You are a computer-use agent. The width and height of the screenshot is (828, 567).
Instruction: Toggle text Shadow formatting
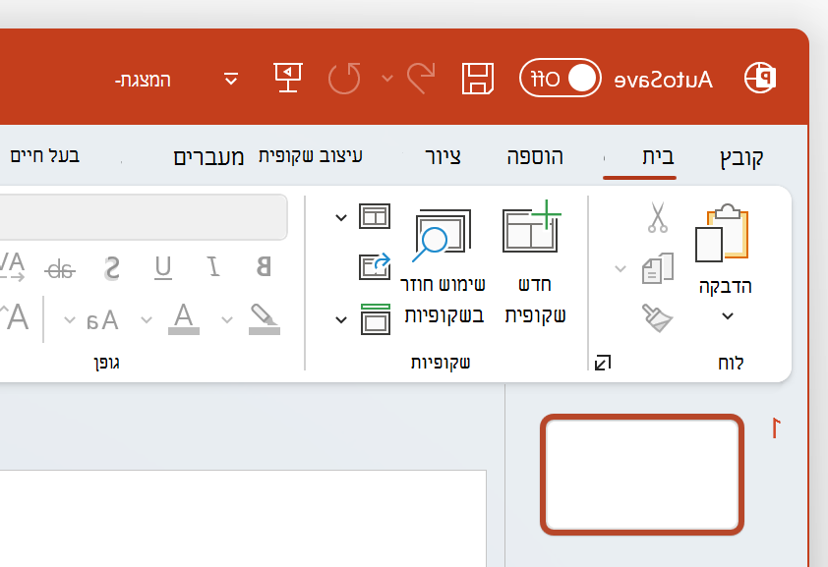(x=111, y=268)
